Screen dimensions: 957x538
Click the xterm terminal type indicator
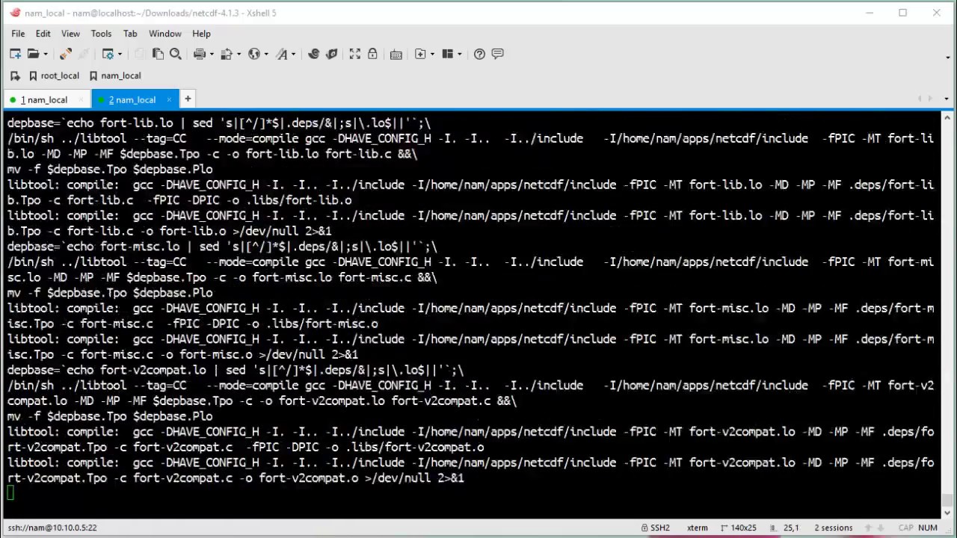click(x=698, y=528)
